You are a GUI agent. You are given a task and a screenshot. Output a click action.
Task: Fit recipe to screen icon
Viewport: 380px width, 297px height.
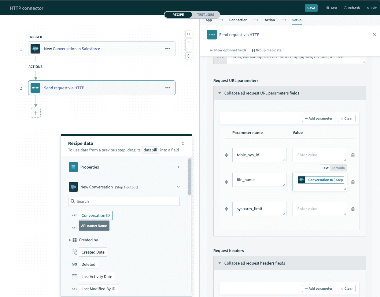189,56
